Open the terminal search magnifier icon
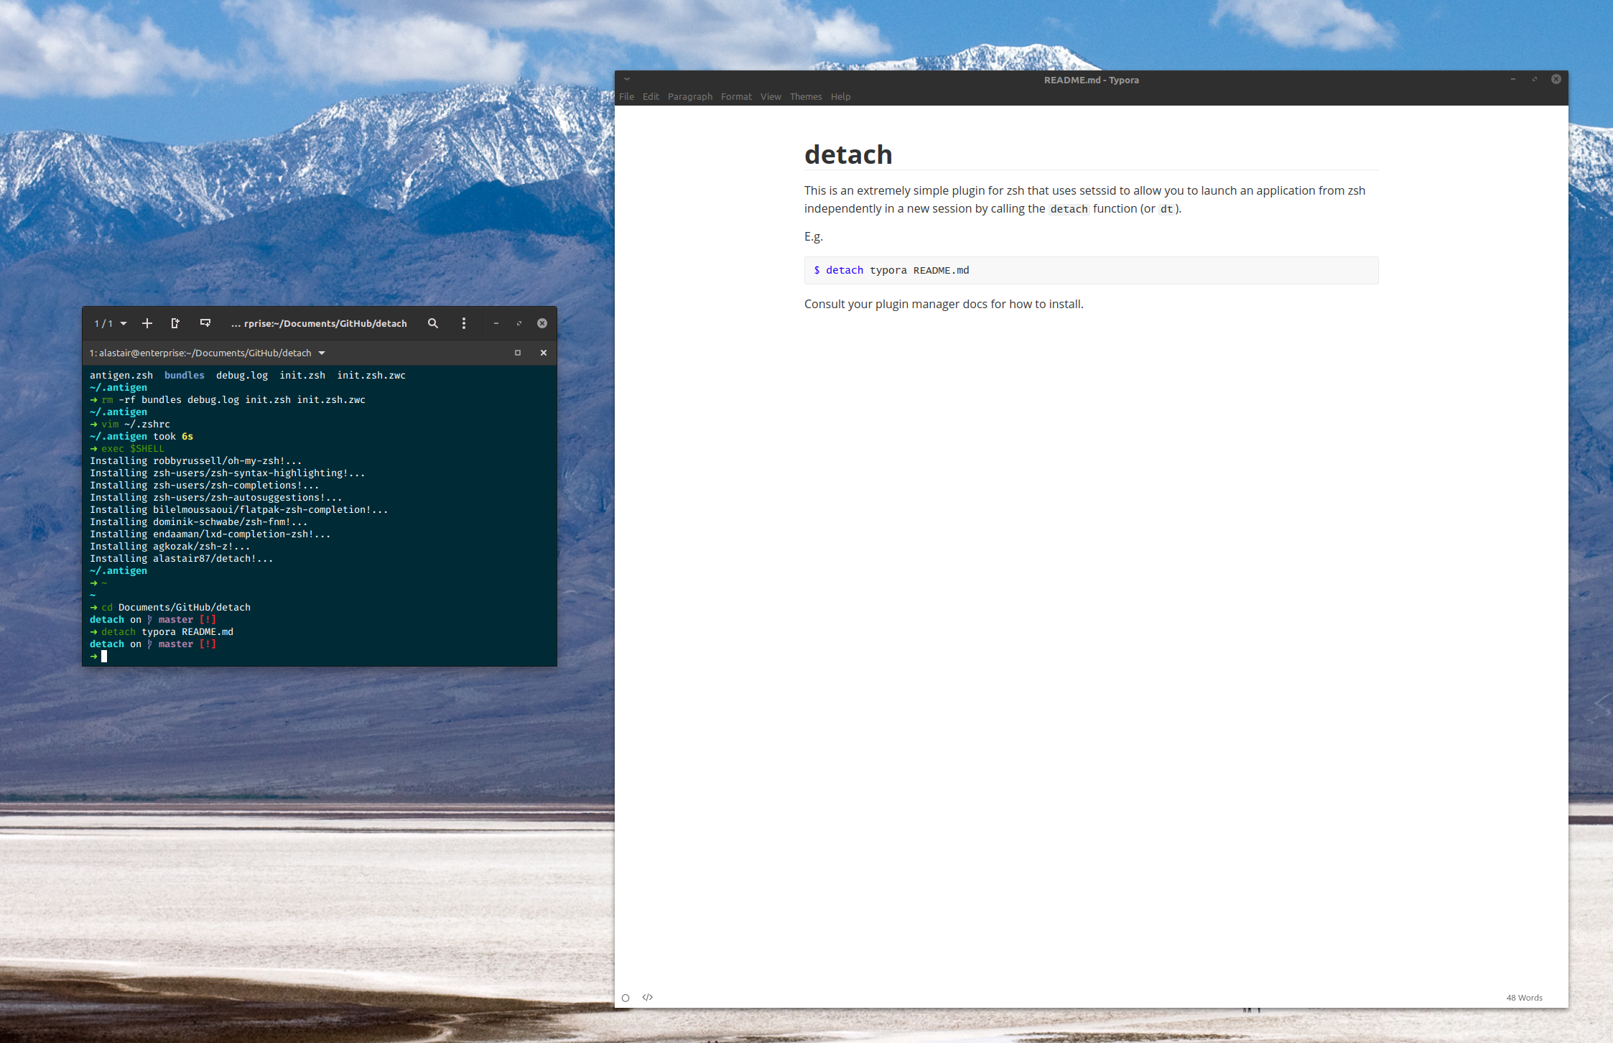Screen dimensions: 1613x1043 pos(433,323)
